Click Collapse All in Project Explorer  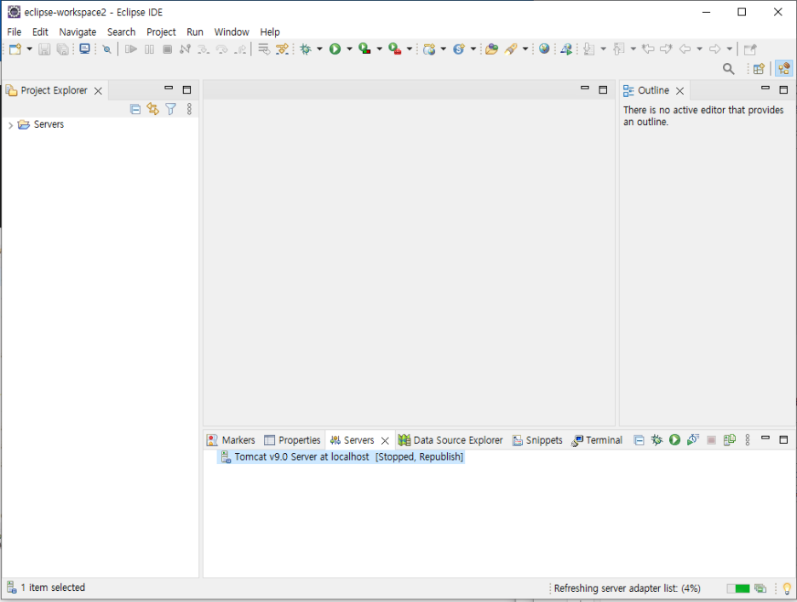(135, 109)
